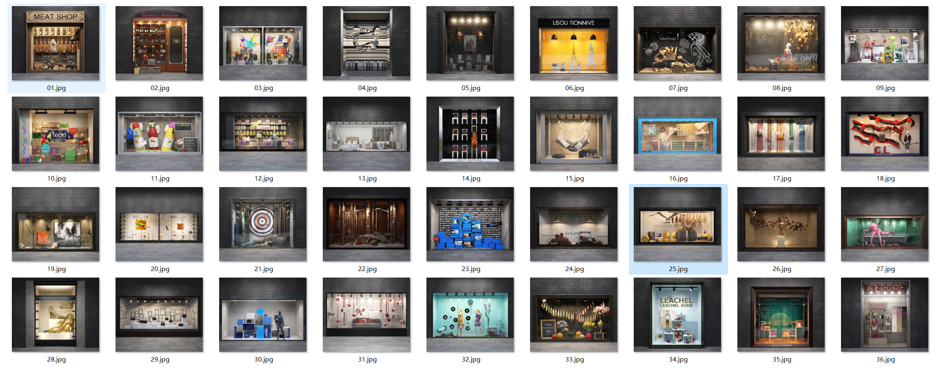Select the 06.jpg yellow Eiffel display thumbnail
941x373 pixels.
574,43
